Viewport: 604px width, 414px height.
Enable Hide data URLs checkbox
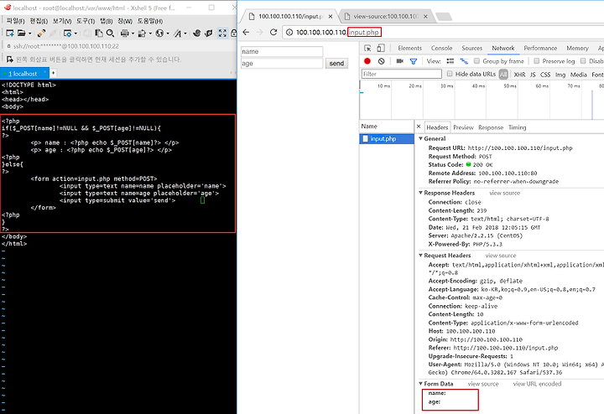point(450,74)
